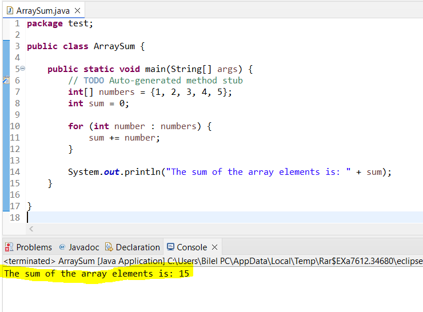Viewport: 423px width, 312px height.
Task: Click line number 18 in the gutter
Action: click(15, 217)
